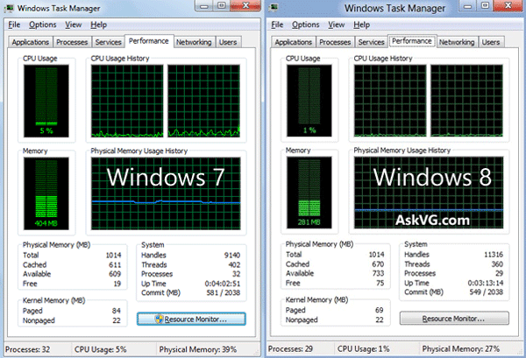
Task: Click the 404 MB Memory meter, Windows 7
Action: [46, 193]
